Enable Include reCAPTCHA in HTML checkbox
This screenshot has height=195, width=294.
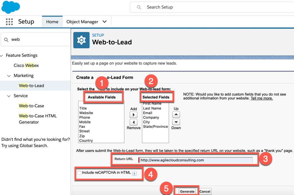tap(79, 172)
